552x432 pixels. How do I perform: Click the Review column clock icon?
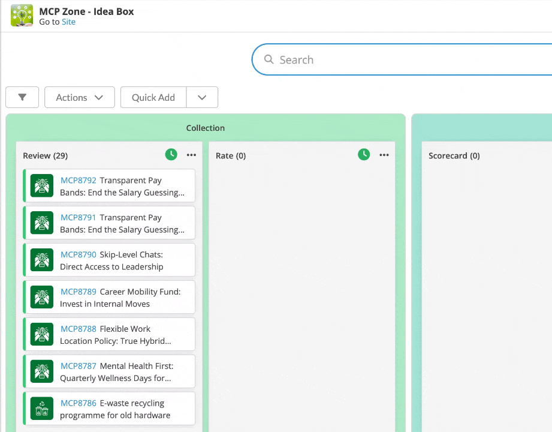(x=171, y=154)
